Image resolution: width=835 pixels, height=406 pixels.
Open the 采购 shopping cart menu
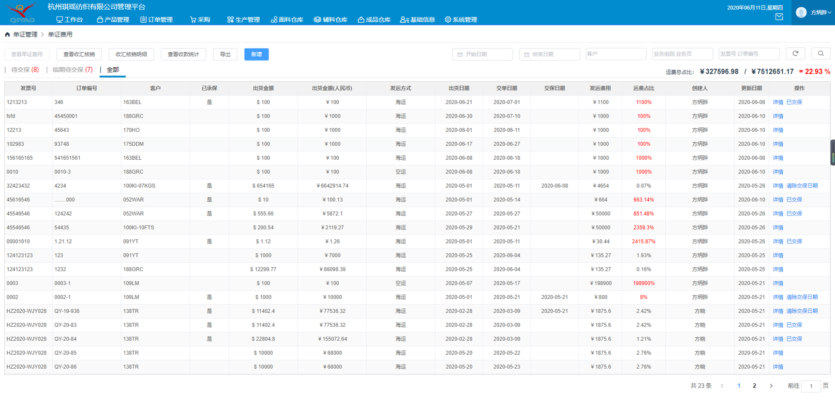(200, 20)
